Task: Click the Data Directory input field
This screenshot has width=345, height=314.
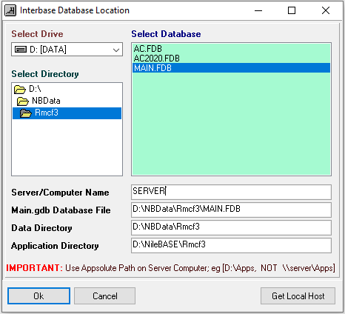Action: point(231,227)
